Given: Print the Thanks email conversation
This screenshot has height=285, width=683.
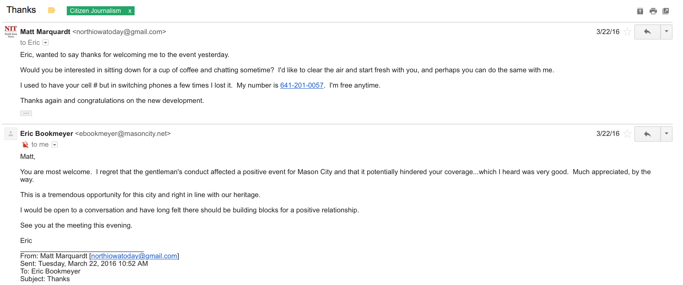Looking at the screenshot, I should pos(653,11).
